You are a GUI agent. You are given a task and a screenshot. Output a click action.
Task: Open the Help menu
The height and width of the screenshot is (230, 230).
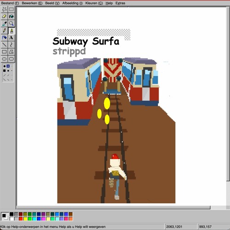tap(109, 3)
